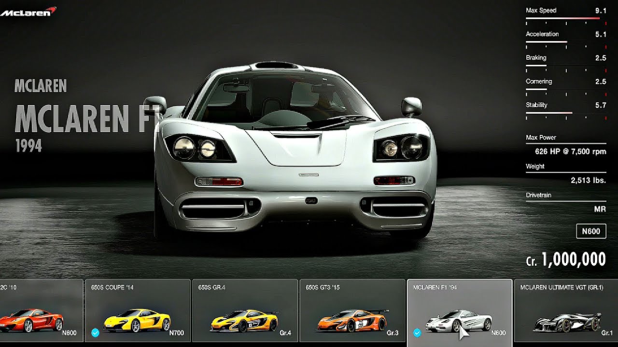Click the Gr.1 label on Ultimate VGT card

pos(607,333)
